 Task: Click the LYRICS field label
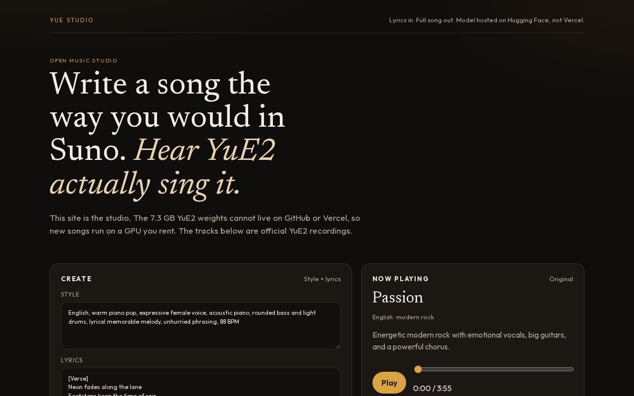(x=72, y=360)
